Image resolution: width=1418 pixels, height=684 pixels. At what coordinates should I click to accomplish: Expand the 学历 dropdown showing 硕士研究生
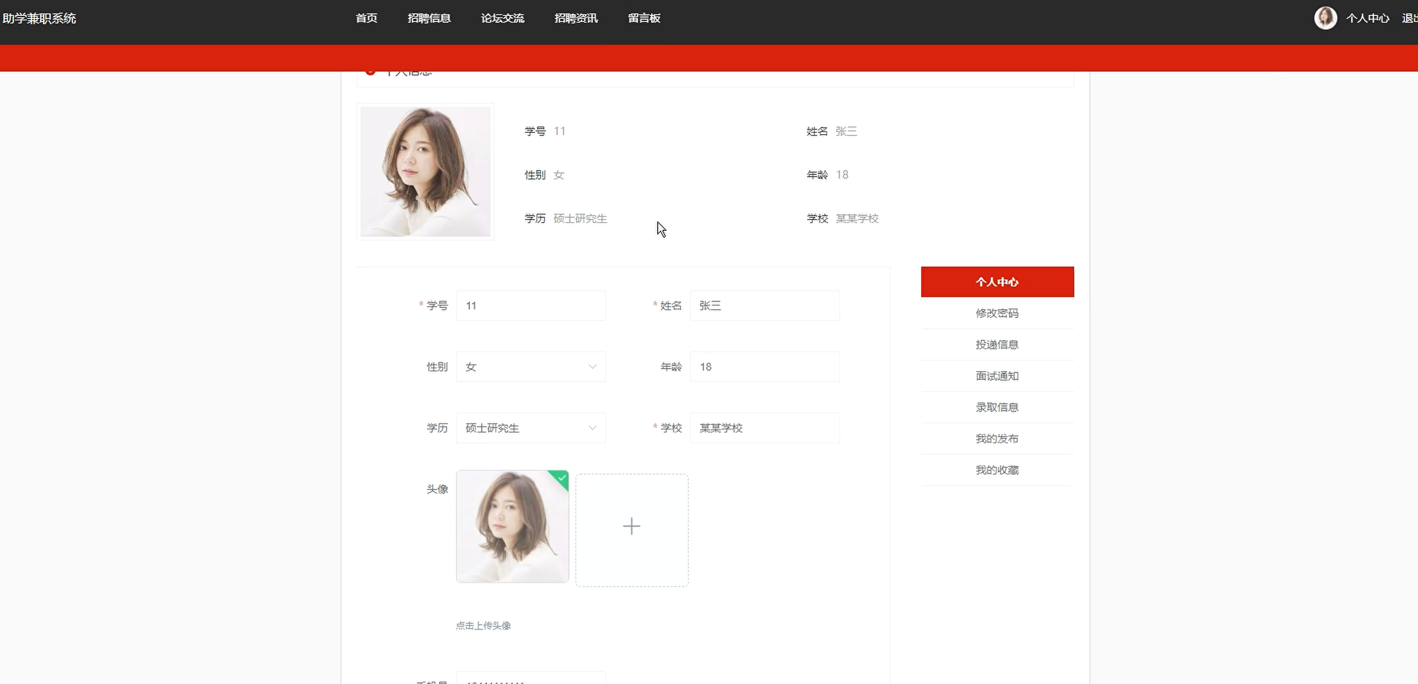531,427
